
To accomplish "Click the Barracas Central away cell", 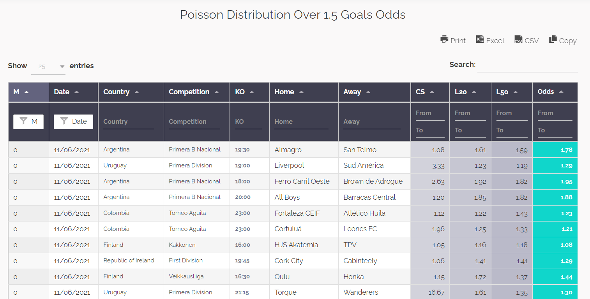I will [374, 198].
